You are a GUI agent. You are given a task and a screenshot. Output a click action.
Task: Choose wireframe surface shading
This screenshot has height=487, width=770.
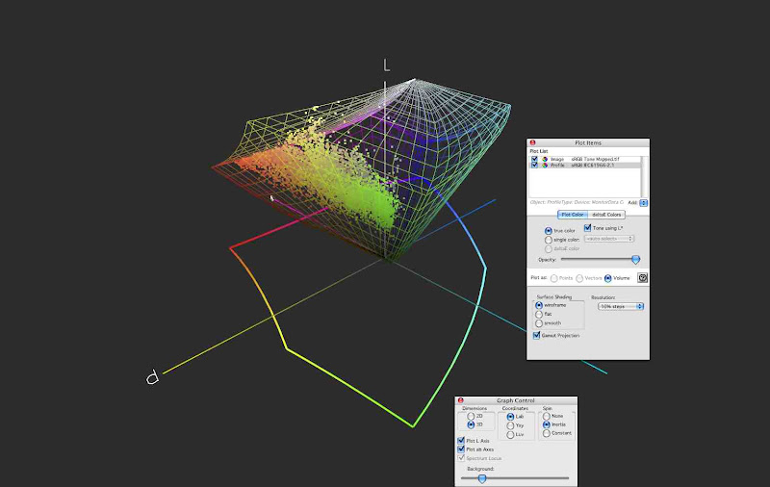tap(539, 305)
